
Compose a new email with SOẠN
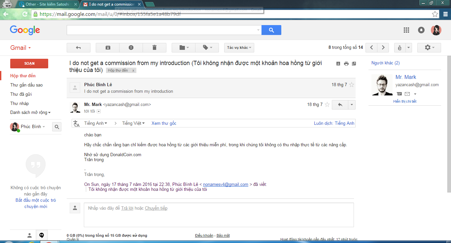pyautogui.click(x=29, y=63)
